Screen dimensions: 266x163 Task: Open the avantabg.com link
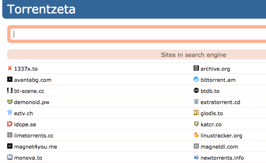coord(33,80)
